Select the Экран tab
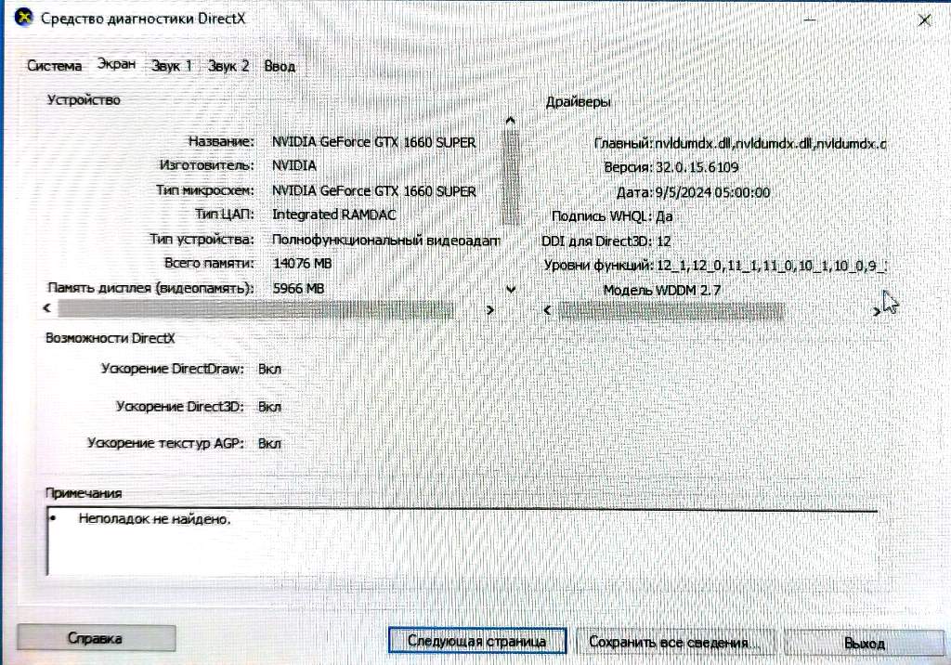 click(x=117, y=65)
